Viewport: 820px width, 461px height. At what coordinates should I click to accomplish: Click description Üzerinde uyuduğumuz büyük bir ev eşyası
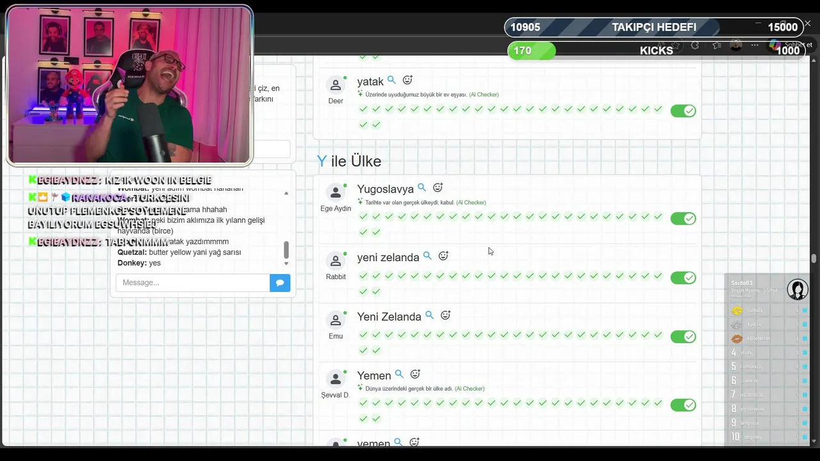pyautogui.click(x=416, y=95)
